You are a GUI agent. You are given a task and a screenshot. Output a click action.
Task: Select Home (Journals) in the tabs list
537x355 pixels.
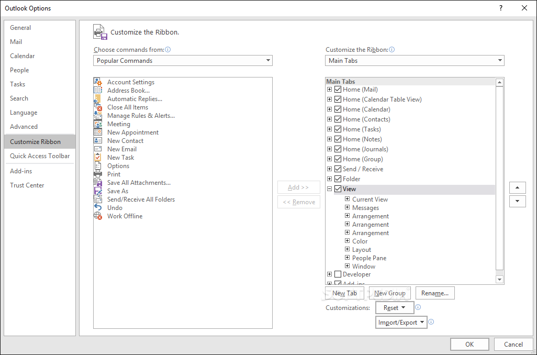point(365,149)
